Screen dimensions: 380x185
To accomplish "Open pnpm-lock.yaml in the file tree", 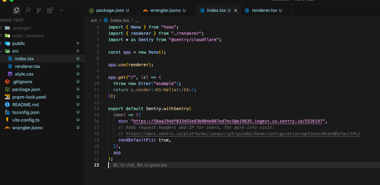I will (43, 97).
